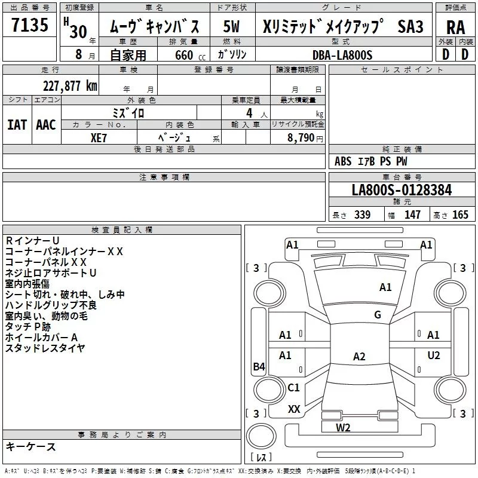Select inspector note RインナーU

tap(32, 241)
